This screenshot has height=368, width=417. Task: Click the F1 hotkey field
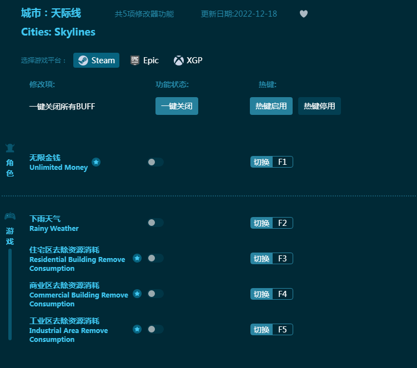[283, 162]
